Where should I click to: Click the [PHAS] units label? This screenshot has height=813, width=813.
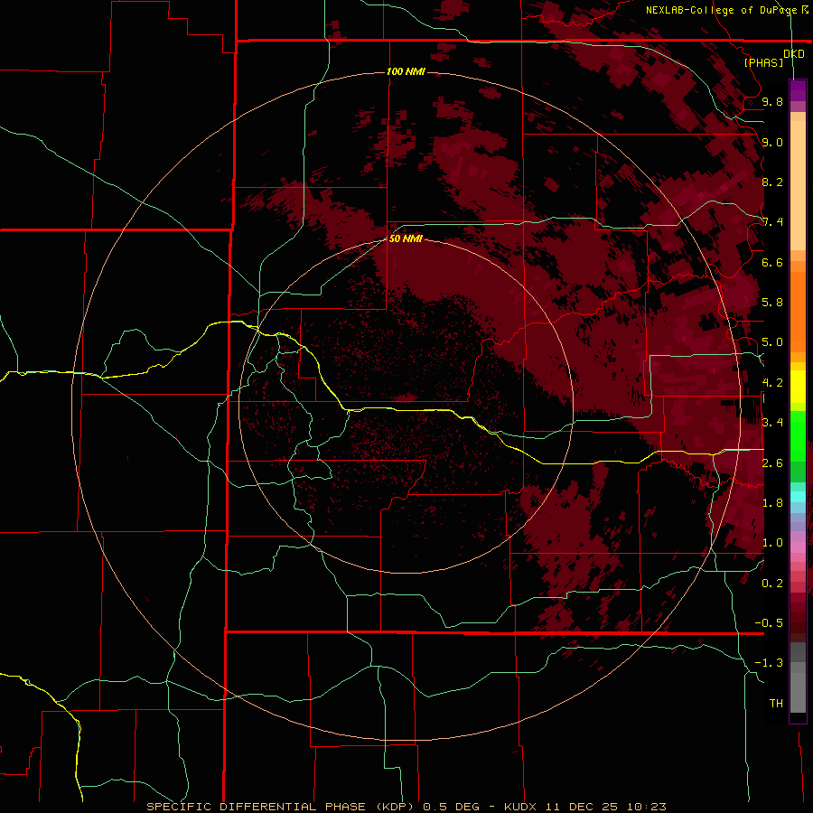pyautogui.click(x=763, y=62)
